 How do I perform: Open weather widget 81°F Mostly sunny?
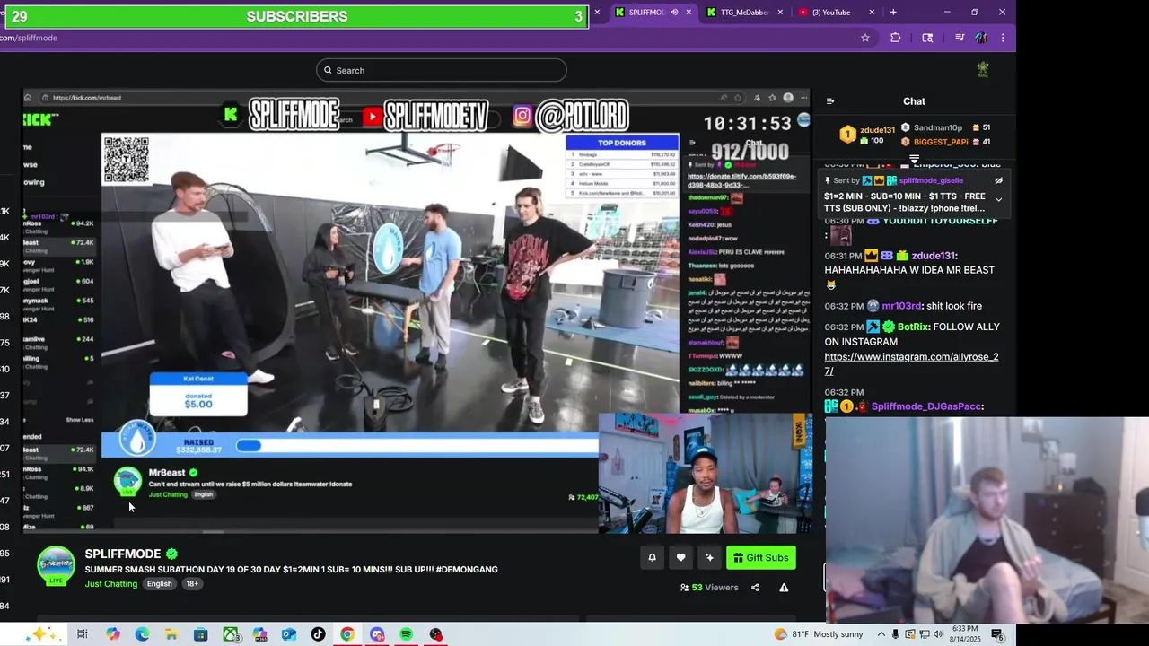(x=818, y=634)
